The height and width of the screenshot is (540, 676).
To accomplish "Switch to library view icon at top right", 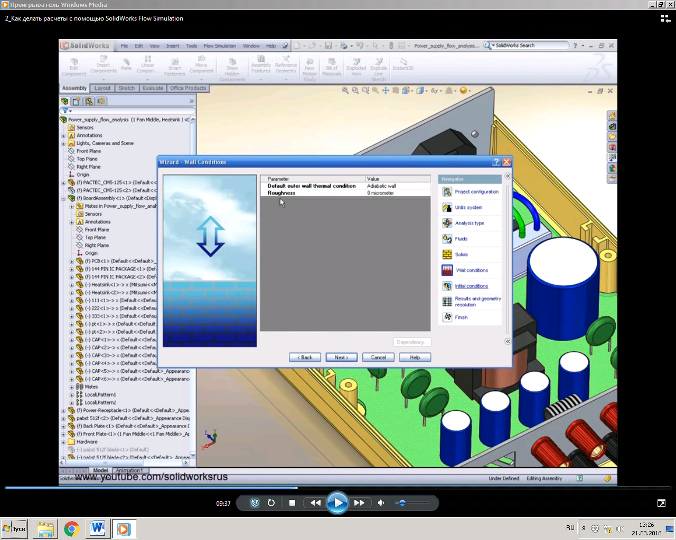I will click(665, 18).
